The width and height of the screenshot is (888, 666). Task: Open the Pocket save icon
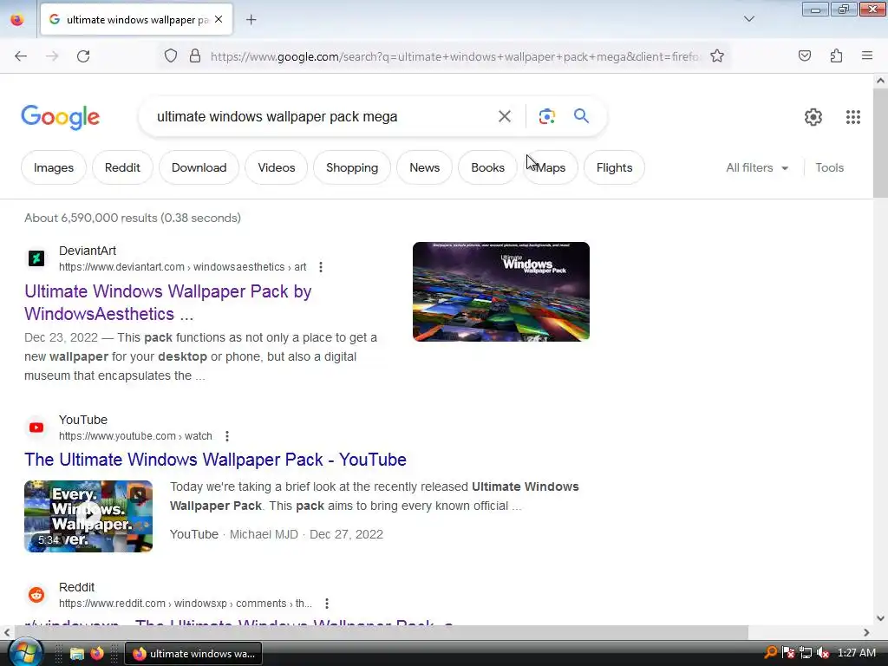point(805,56)
